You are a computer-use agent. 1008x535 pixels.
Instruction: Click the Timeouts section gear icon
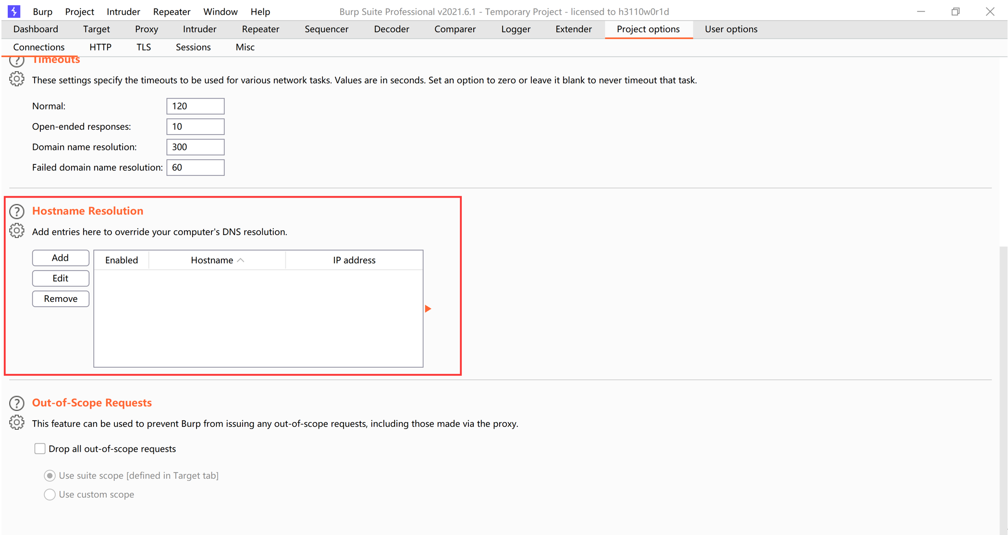tap(17, 79)
